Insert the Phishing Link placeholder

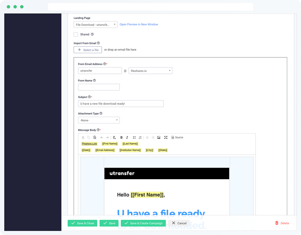pyautogui.click(x=89, y=144)
